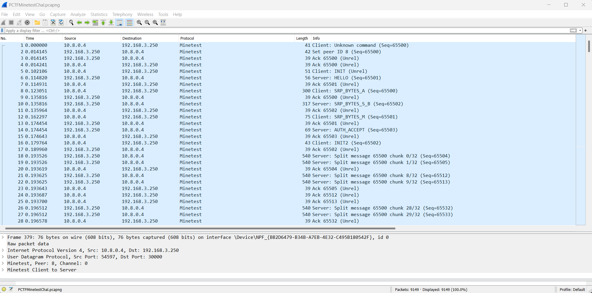Reset packet text to normal size
Viewport: 592px width, 293px height.
tap(155, 22)
